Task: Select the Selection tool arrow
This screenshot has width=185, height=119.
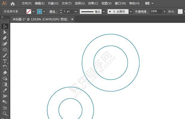Action: (5, 26)
